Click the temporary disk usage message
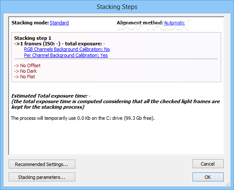The width and height of the screenshot is (234, 190). (x=83, y=118)
